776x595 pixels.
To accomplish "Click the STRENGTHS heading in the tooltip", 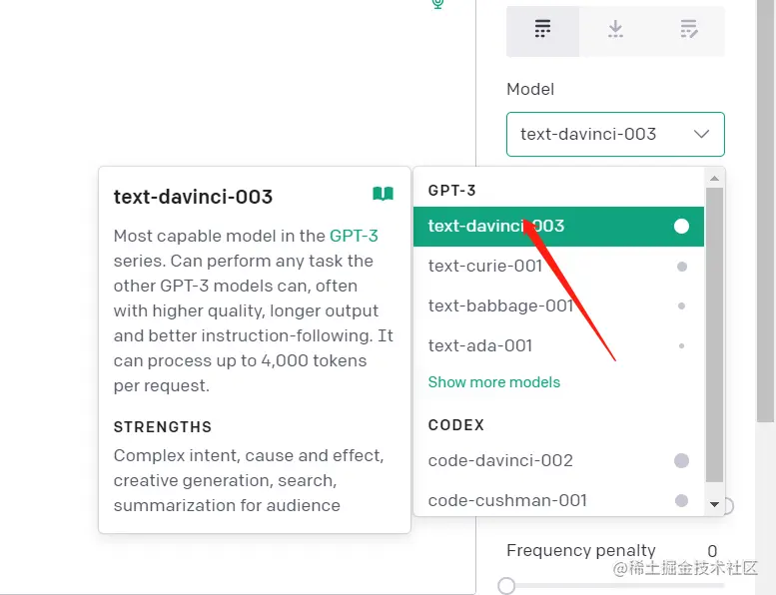I will pos(163,427).
